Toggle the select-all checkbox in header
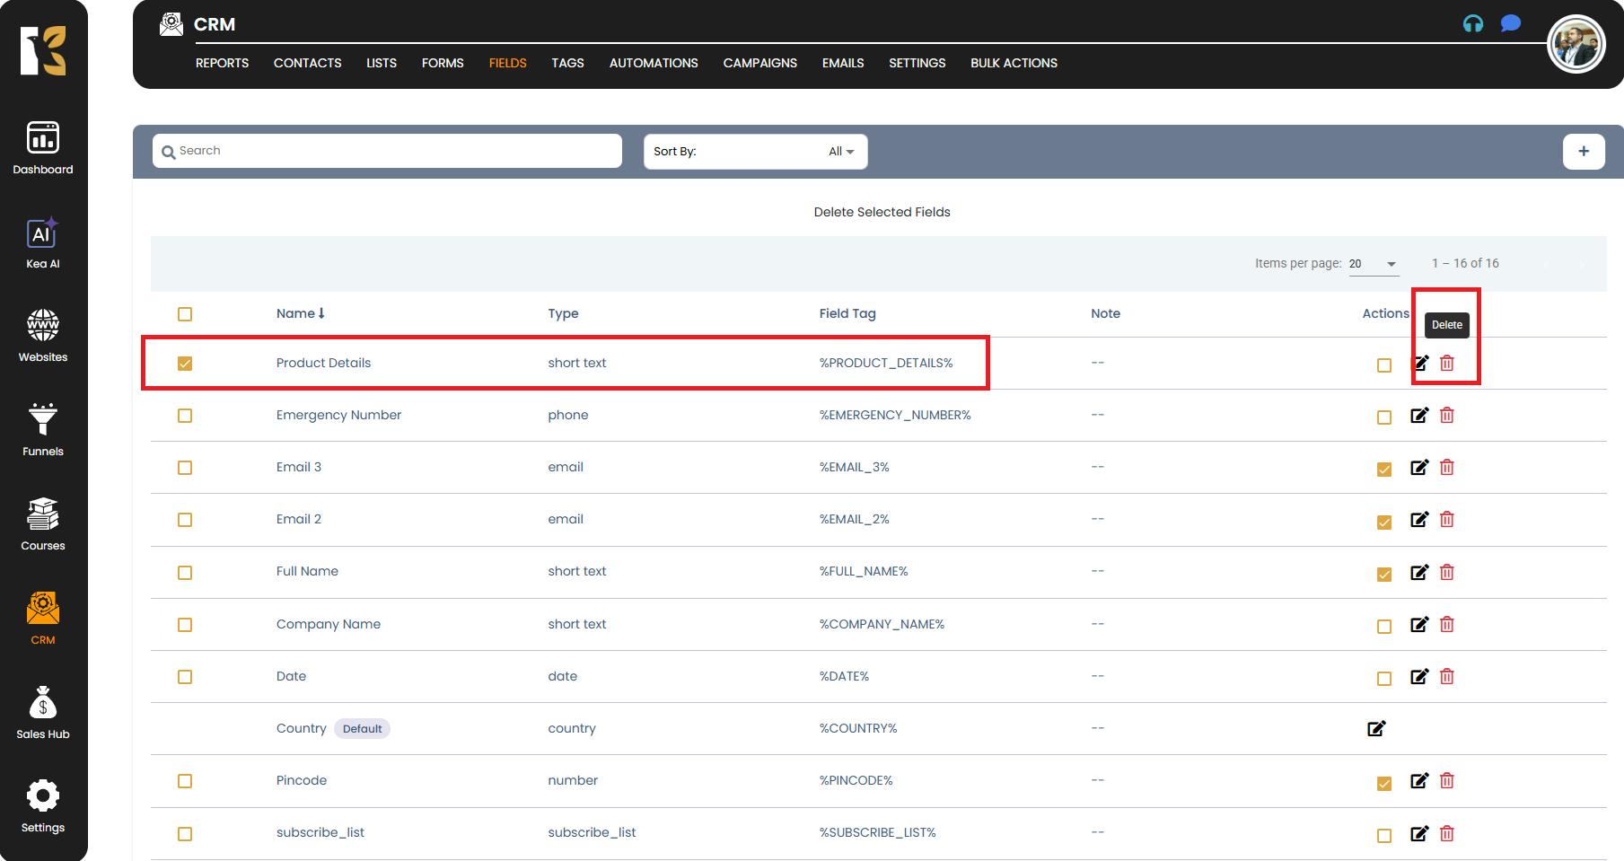The width and height of the screenshot is (1624, 861). point(185,314)
